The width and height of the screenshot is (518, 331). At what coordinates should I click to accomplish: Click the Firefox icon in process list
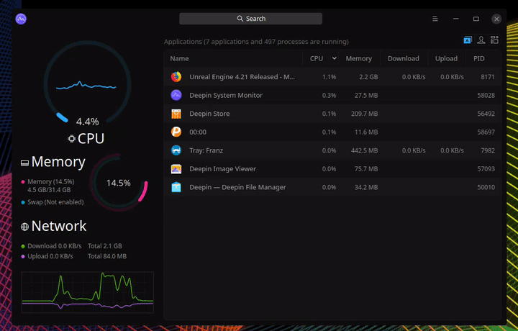(x=176, y=76)
